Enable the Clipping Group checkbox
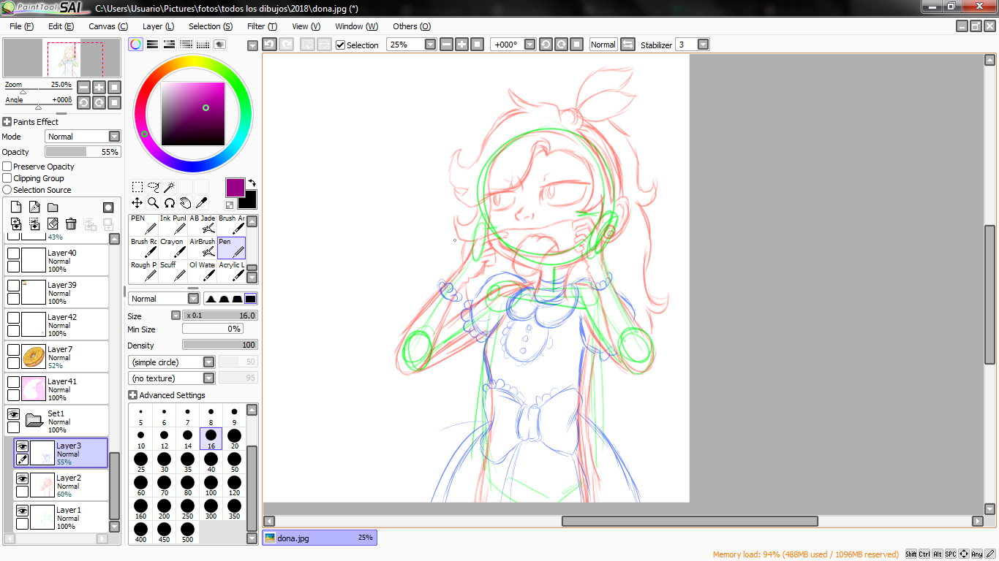The width and height of the screenshot is (999, 561). (x=7, y=178)
